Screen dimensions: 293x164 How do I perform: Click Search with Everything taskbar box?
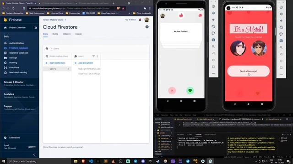[x=39, y=161]
